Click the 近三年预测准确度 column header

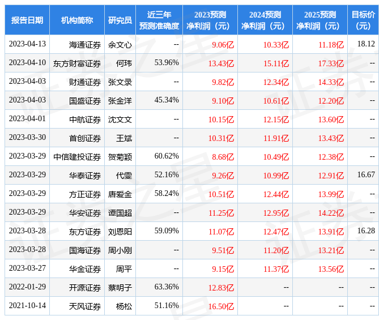click(159, 20)
